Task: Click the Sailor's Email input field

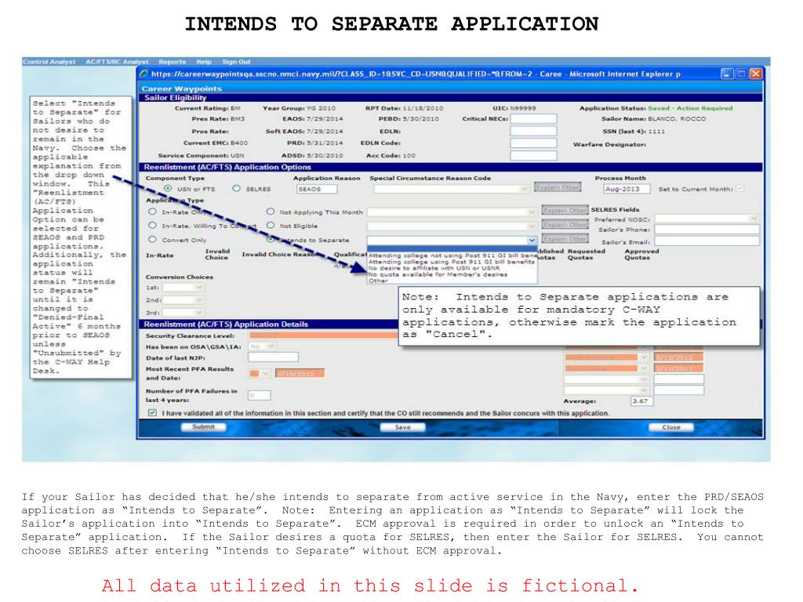Action: tap(707, 241)
